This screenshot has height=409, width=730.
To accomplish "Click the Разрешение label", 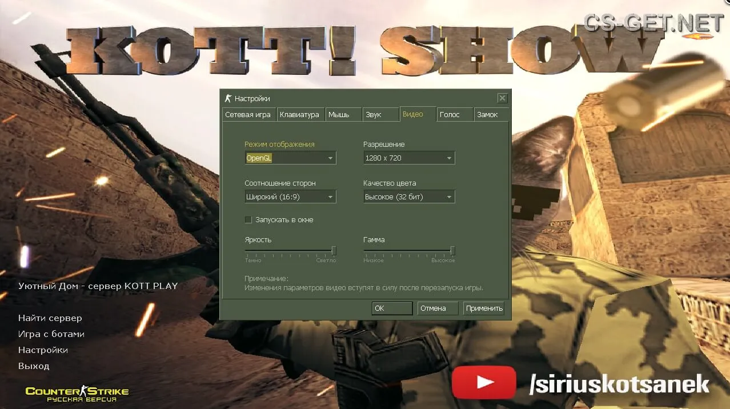I will click(x=384, y=145).
